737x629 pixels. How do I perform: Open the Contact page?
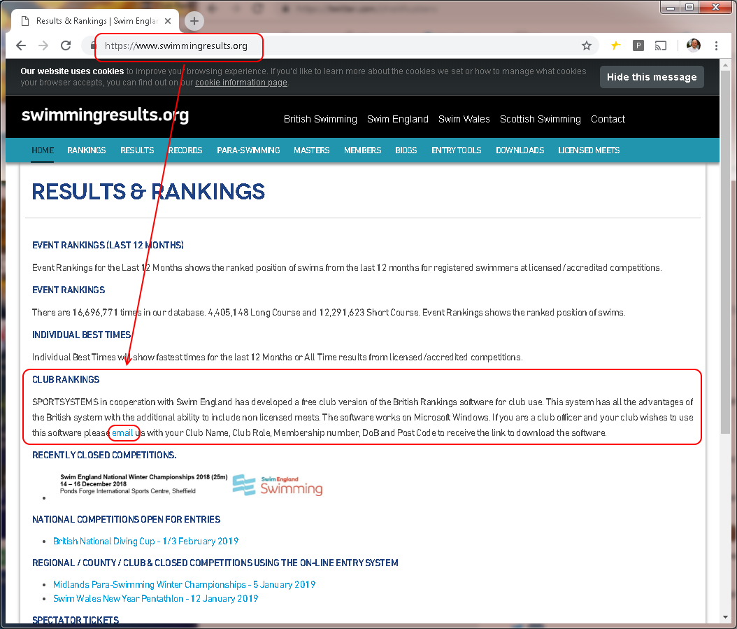[x=608, y=119]
